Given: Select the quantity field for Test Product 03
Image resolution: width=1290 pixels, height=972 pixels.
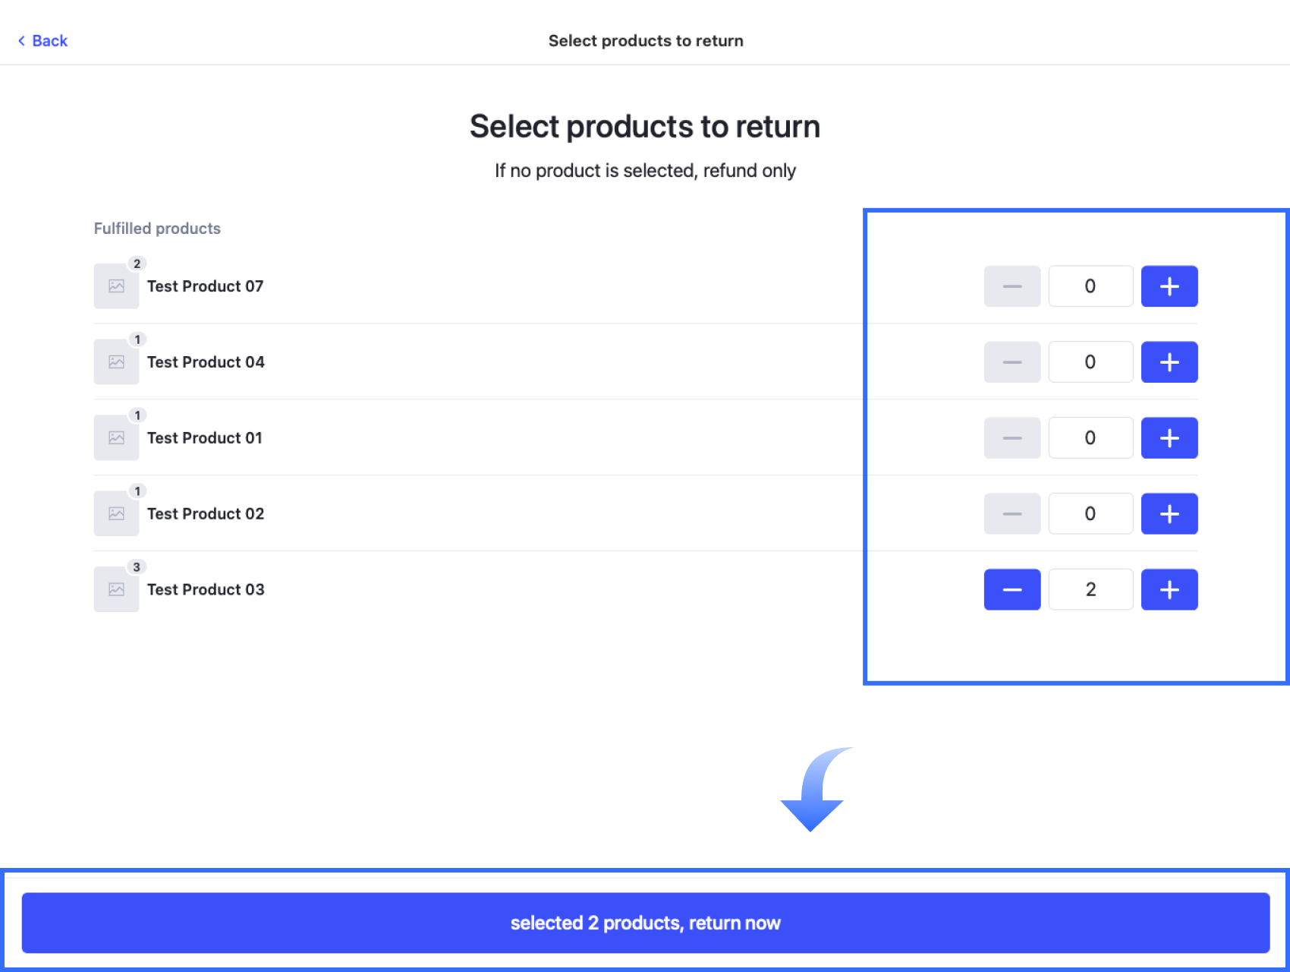Looking at the screenshot, I should click(x=1090, y=589).
